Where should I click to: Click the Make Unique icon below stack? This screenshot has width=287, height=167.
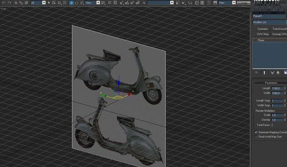point(272,73)
